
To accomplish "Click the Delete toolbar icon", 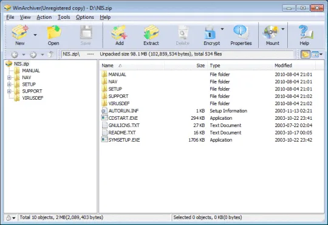I will pos(183,32).
